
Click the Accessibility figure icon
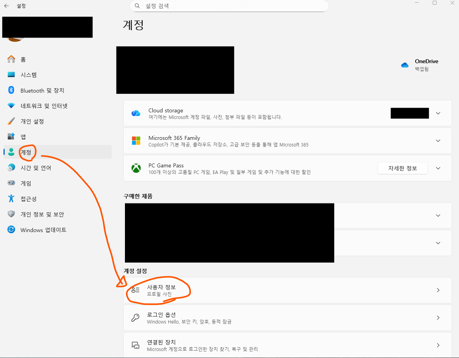[x=11, y=198]
